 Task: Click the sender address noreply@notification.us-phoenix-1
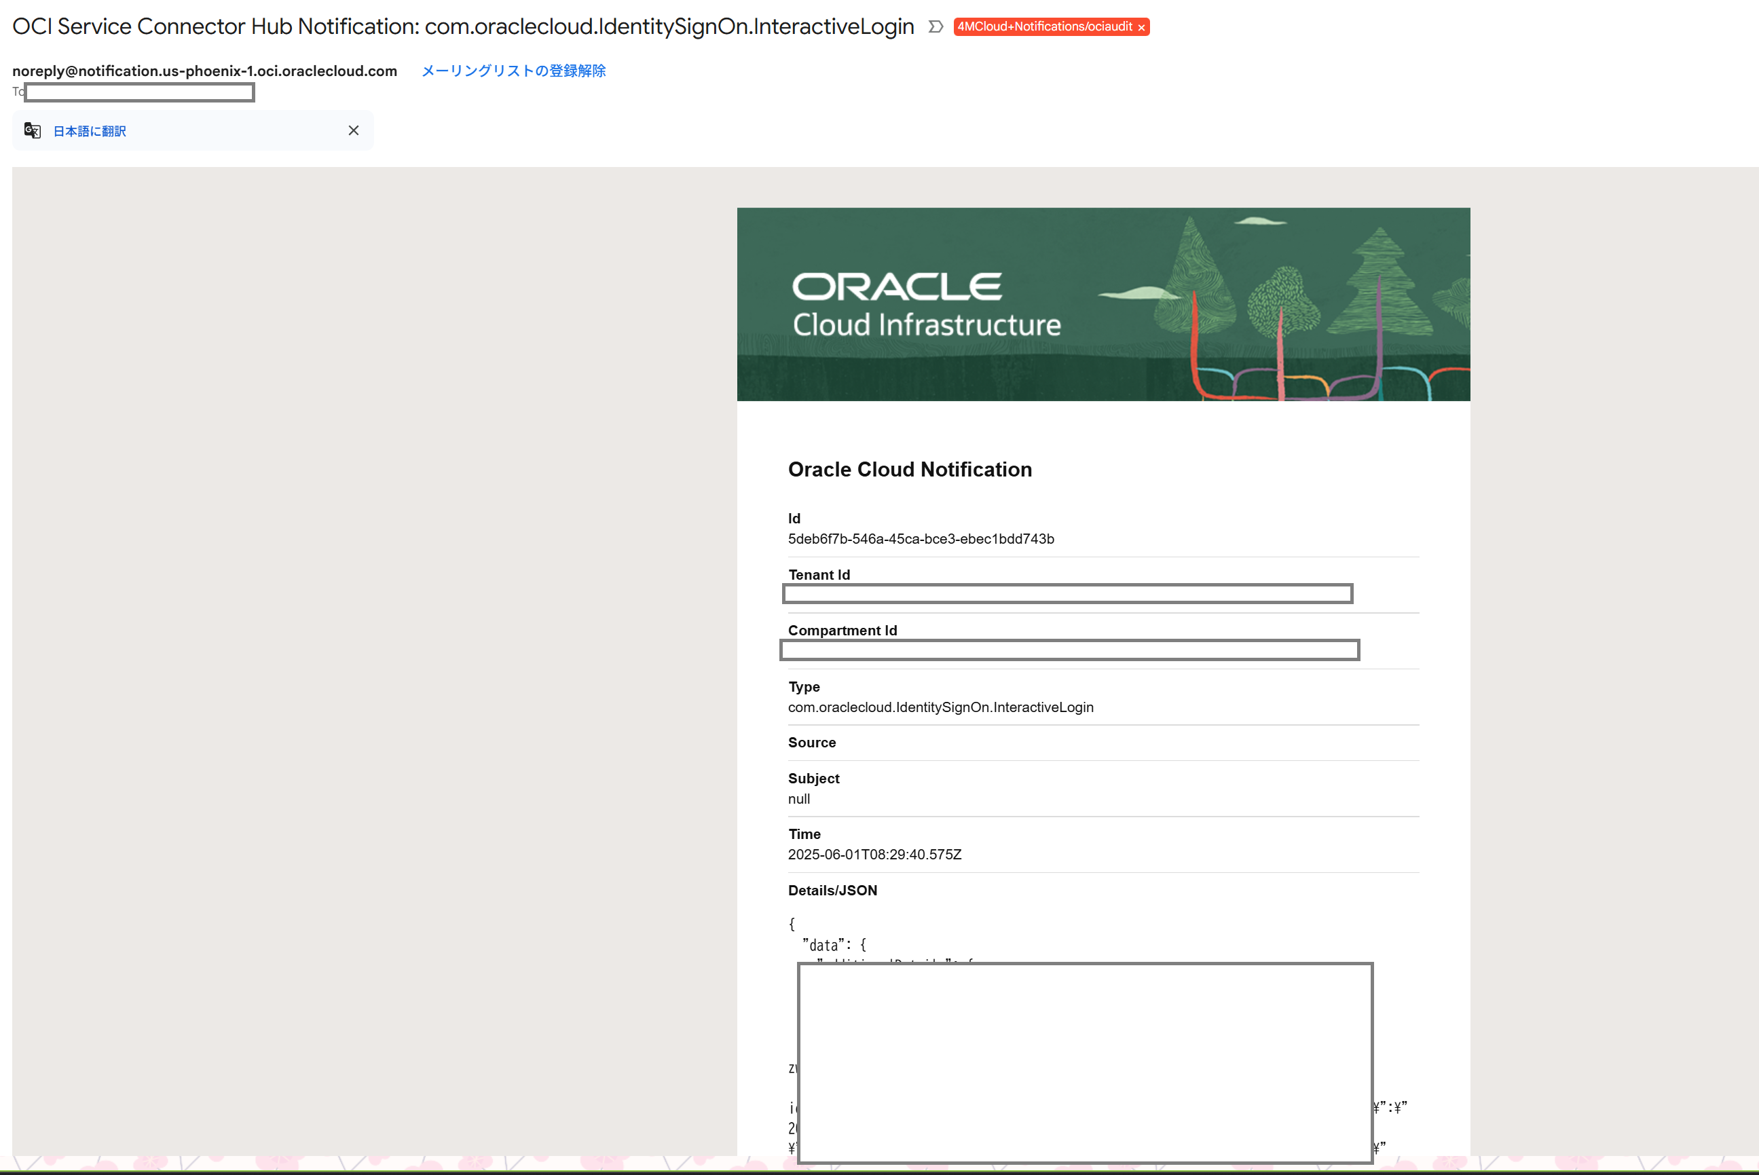click(204, 71)
